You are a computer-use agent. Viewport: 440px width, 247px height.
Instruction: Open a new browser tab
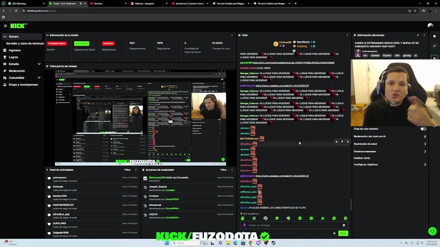point(296,3)
